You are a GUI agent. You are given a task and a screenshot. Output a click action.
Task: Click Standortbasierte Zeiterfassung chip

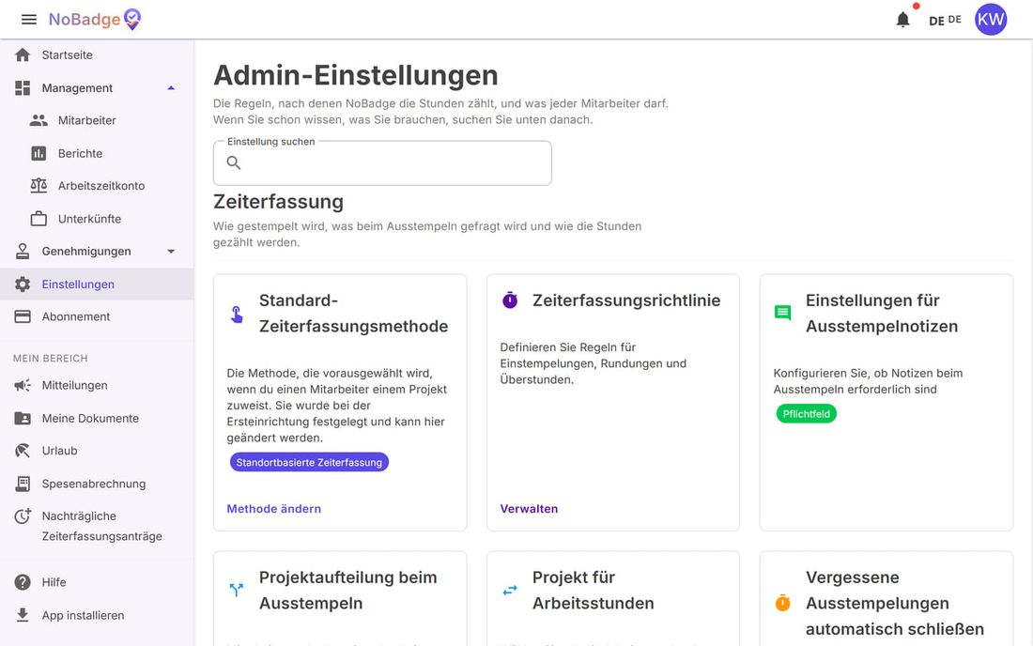click(309, 462)
